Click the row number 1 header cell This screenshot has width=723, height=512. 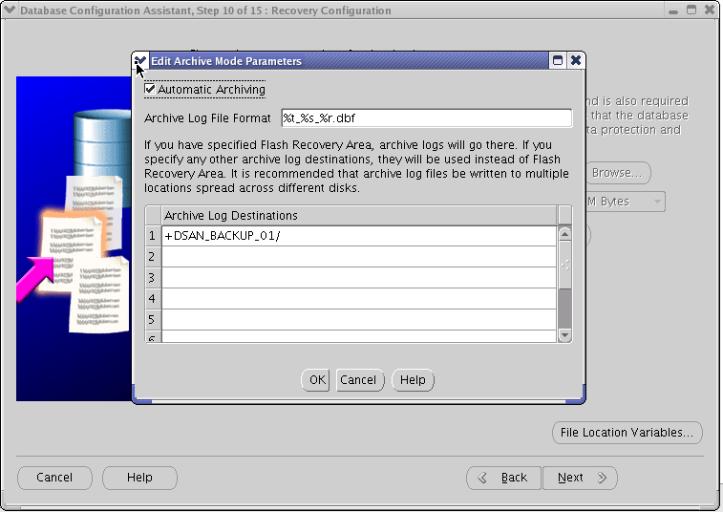click(x=153, y=236)
